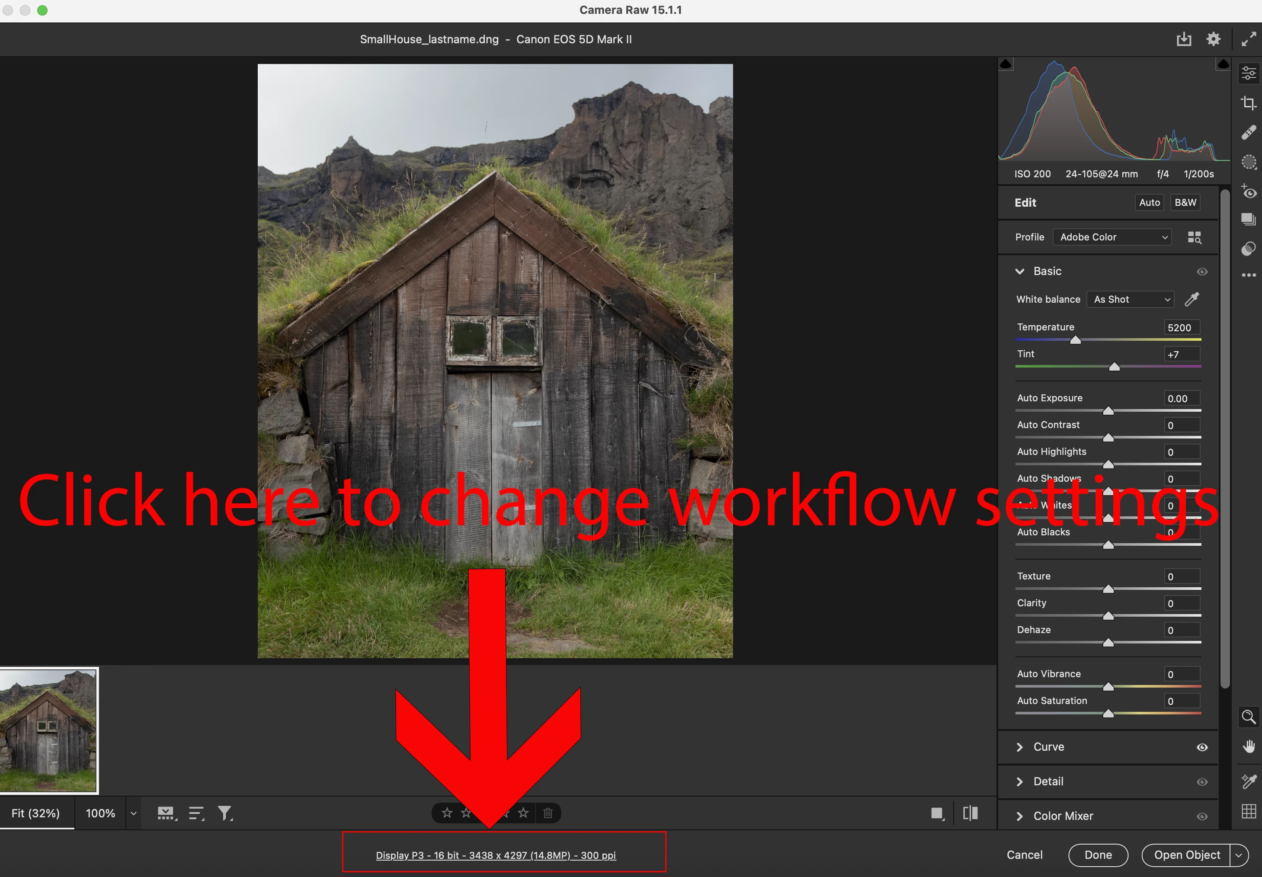Click the White Balance eyedropper tool
The width and height of the screenshot is (1262, 877).
1192,300
